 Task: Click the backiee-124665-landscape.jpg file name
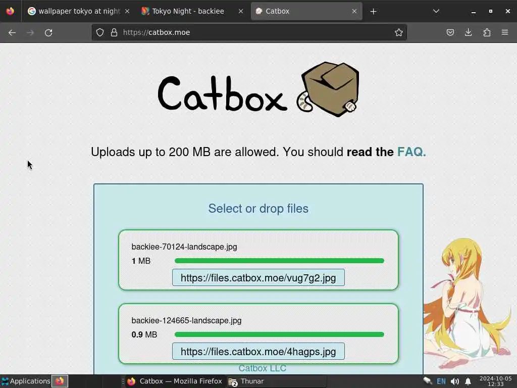pyautogui.click(x=186, y=321)
